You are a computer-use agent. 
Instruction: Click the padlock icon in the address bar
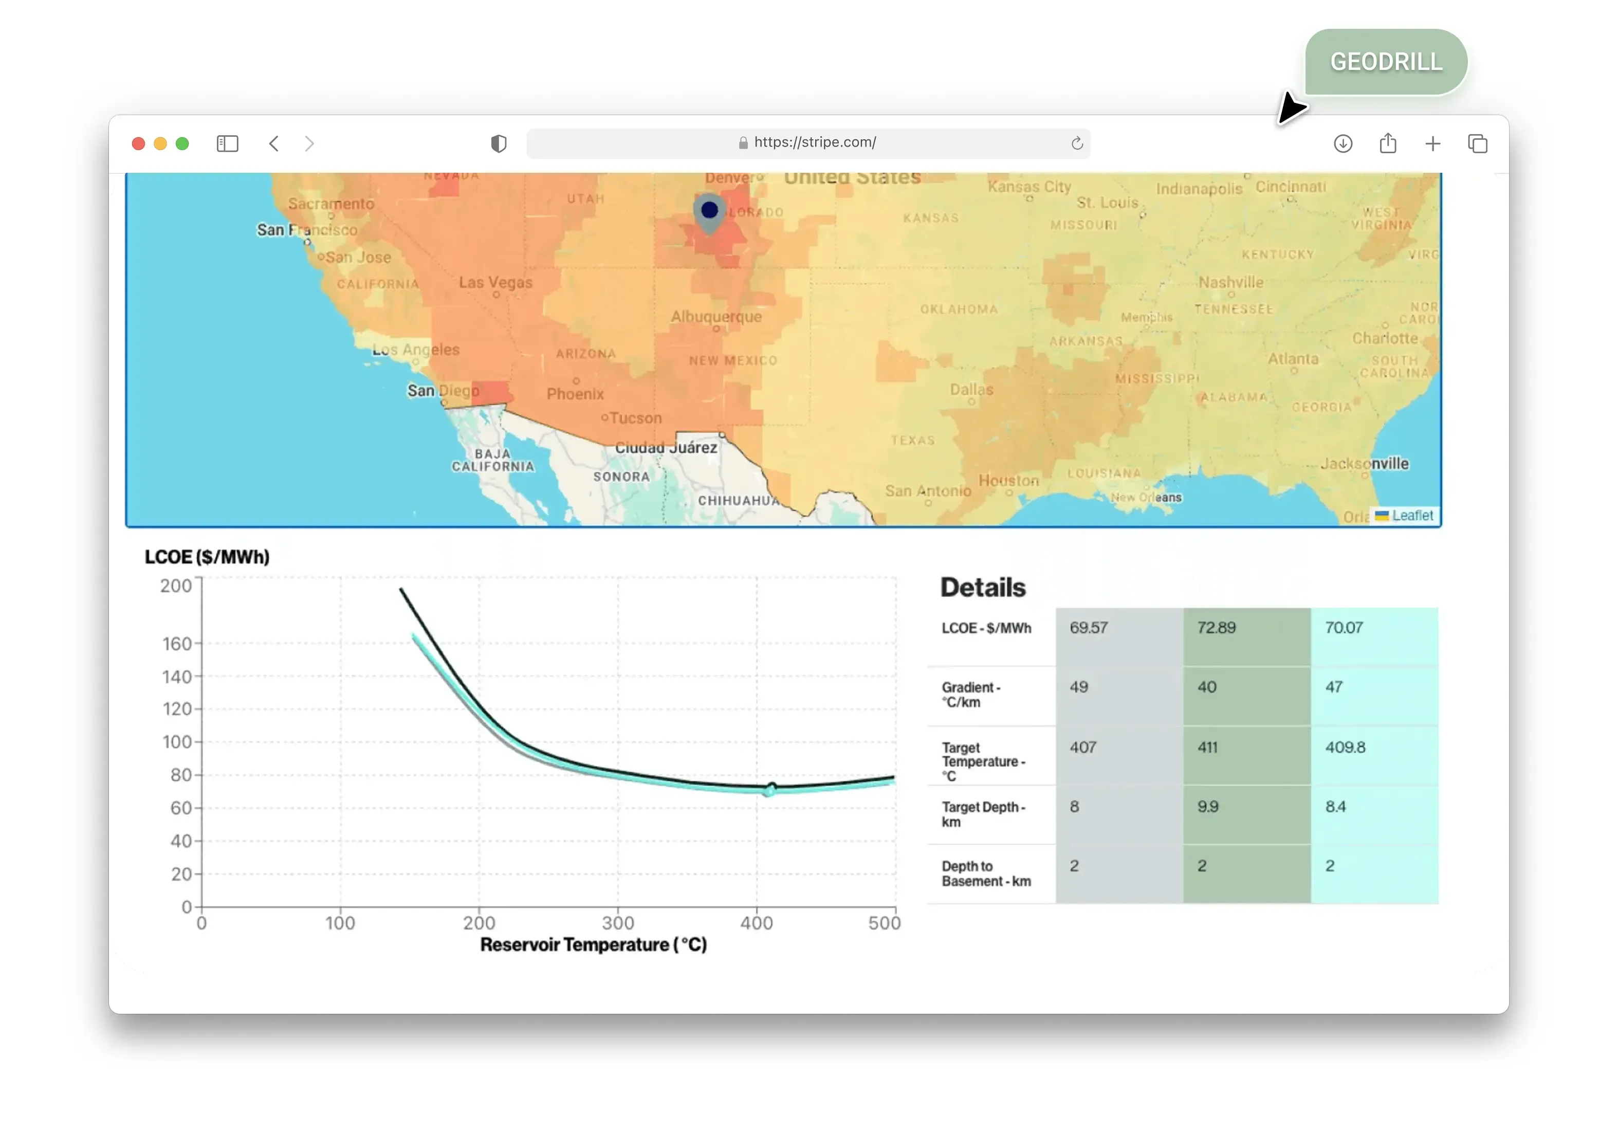(742, 142)
